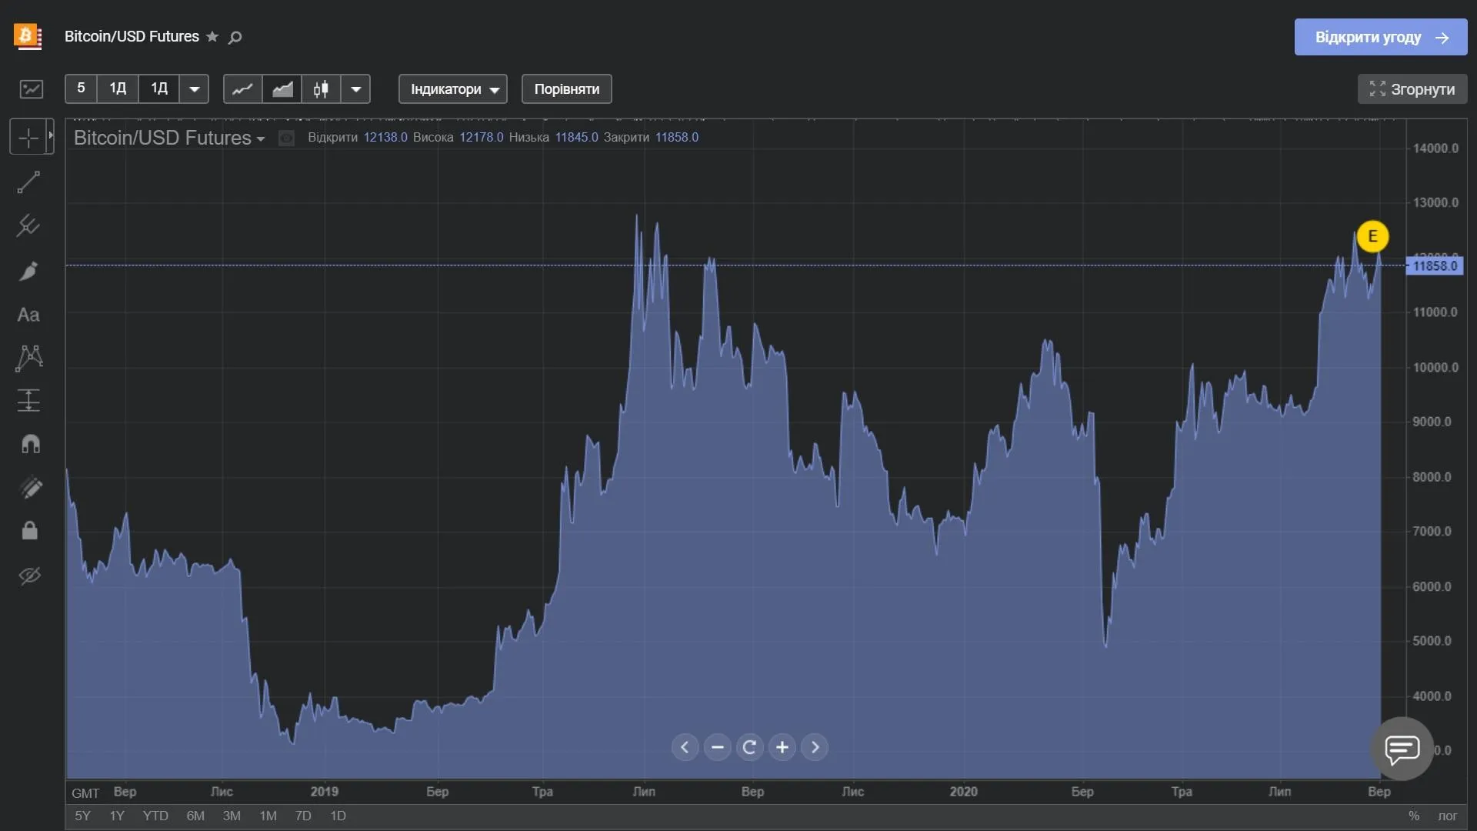Select the pattern drawing tool
This screenshot has width=1477, height=831.
pyautogui.click(x=28, y=358)
